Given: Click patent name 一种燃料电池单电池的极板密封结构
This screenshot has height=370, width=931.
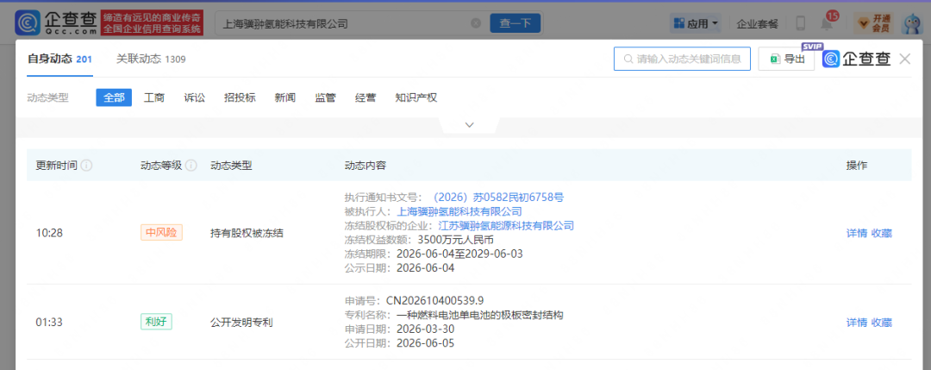Looking at the screenshot, I should [x=478, y=315].
